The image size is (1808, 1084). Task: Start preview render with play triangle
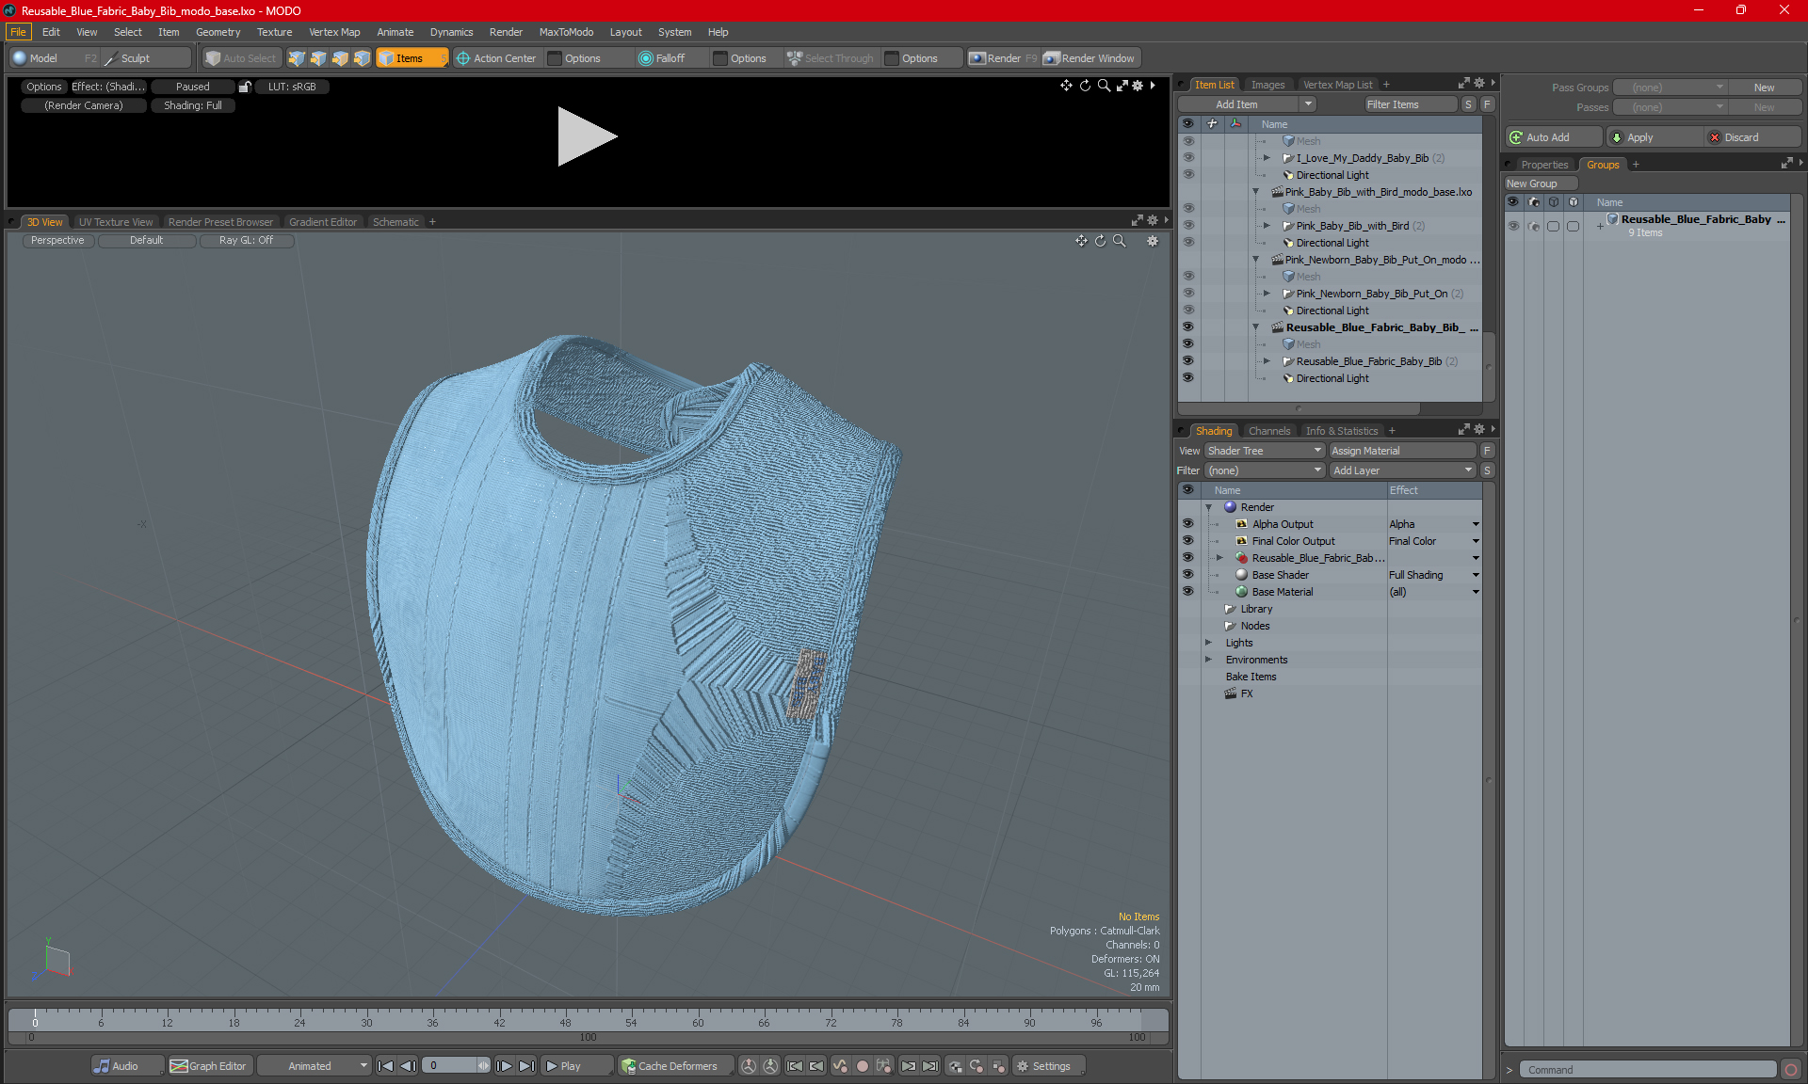[586, 136]
